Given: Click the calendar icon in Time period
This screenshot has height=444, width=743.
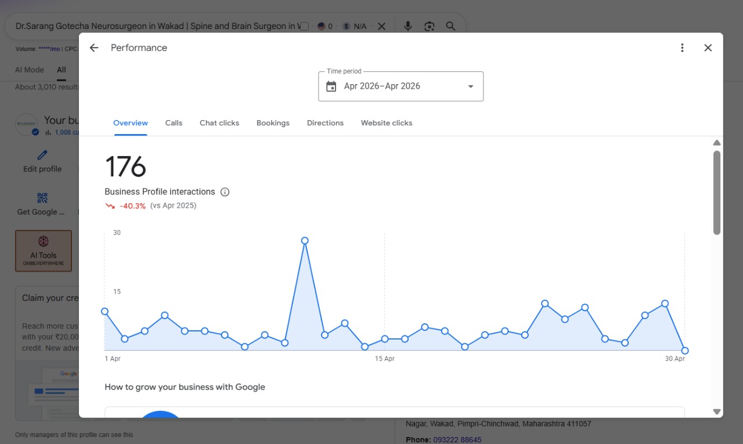Looking at the screenshot, I should tap(331, 86).
